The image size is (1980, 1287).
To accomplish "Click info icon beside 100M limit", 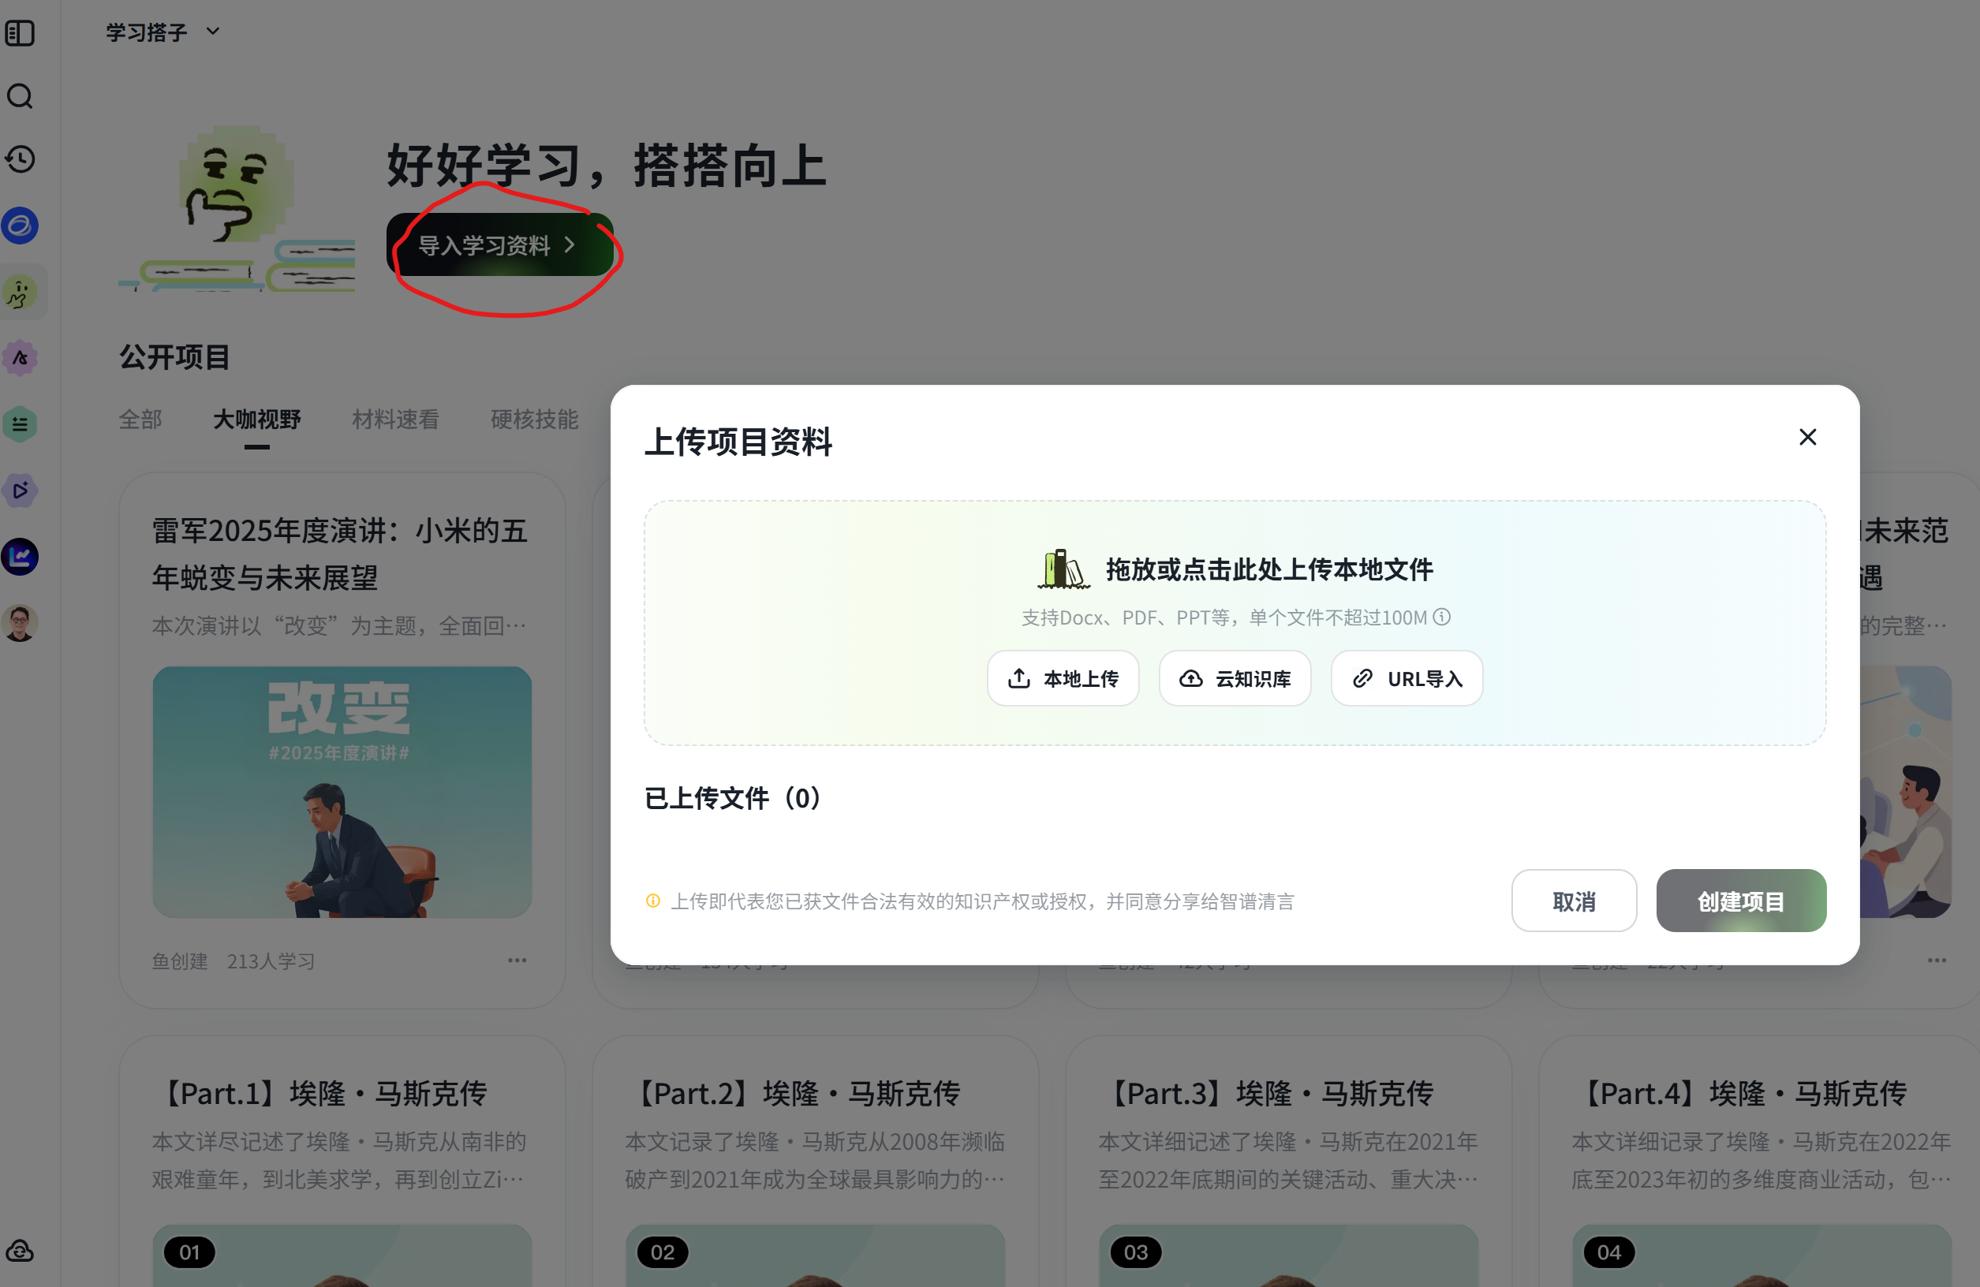I will click(x=1442, y=617).
